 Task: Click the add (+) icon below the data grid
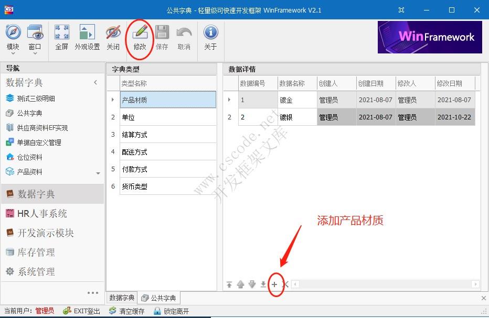coord(274,284)
